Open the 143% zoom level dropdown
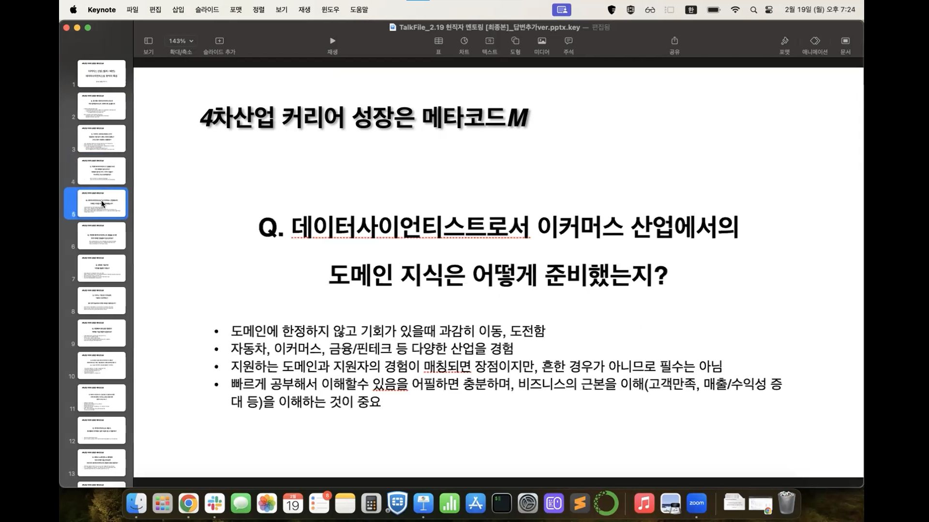This screenshot has width=929, height=522. click(x=181, y=41)
